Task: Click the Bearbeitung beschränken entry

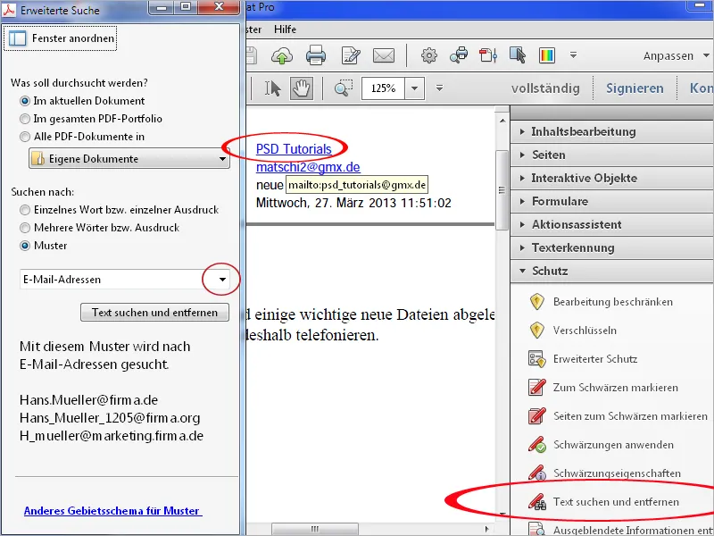Action: click(613, 302)
